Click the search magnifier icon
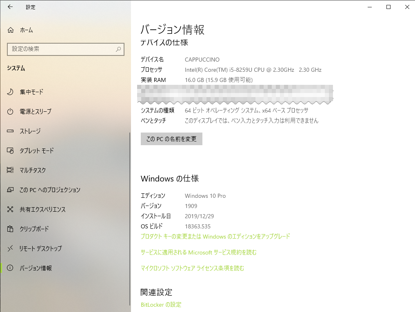Screen dimensions: 415x312 118,49
